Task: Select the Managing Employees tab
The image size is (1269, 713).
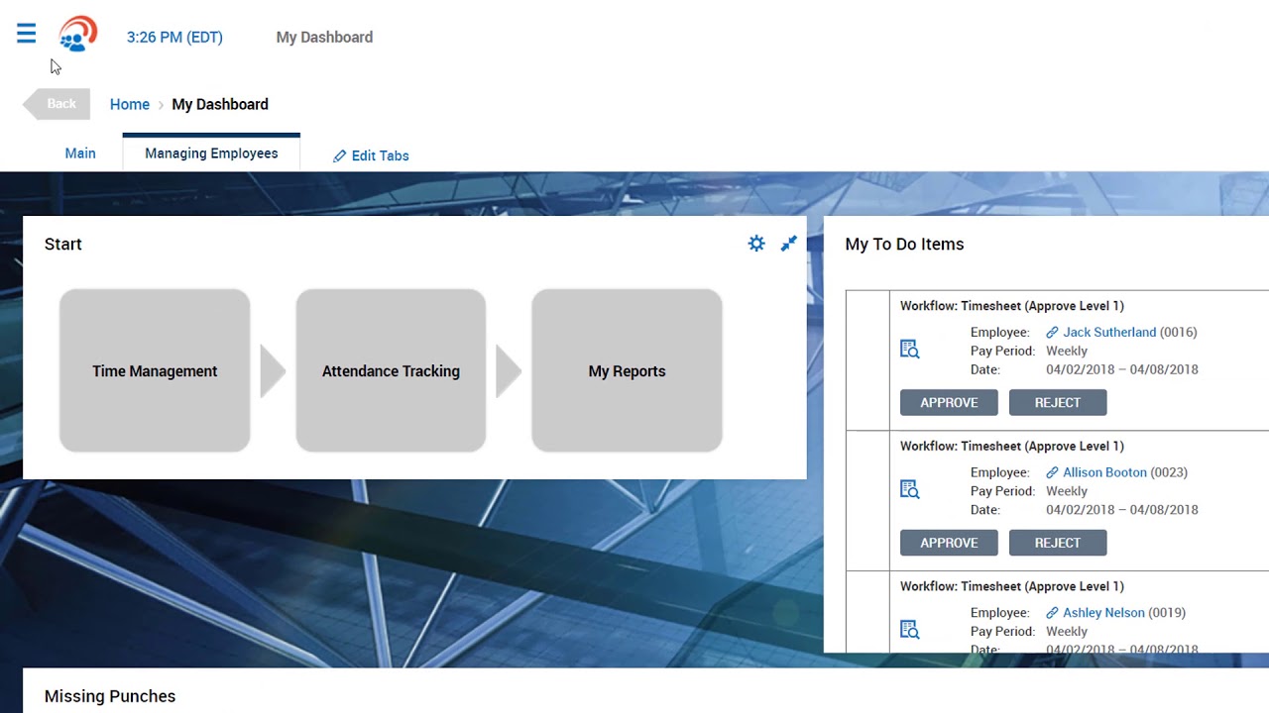Action: pos(211,153)
